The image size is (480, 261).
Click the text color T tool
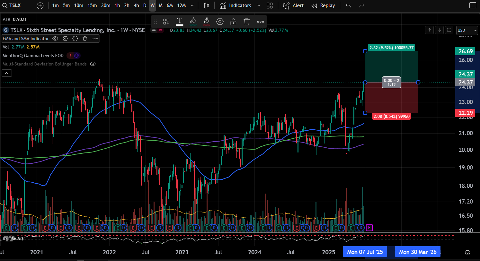180,22
